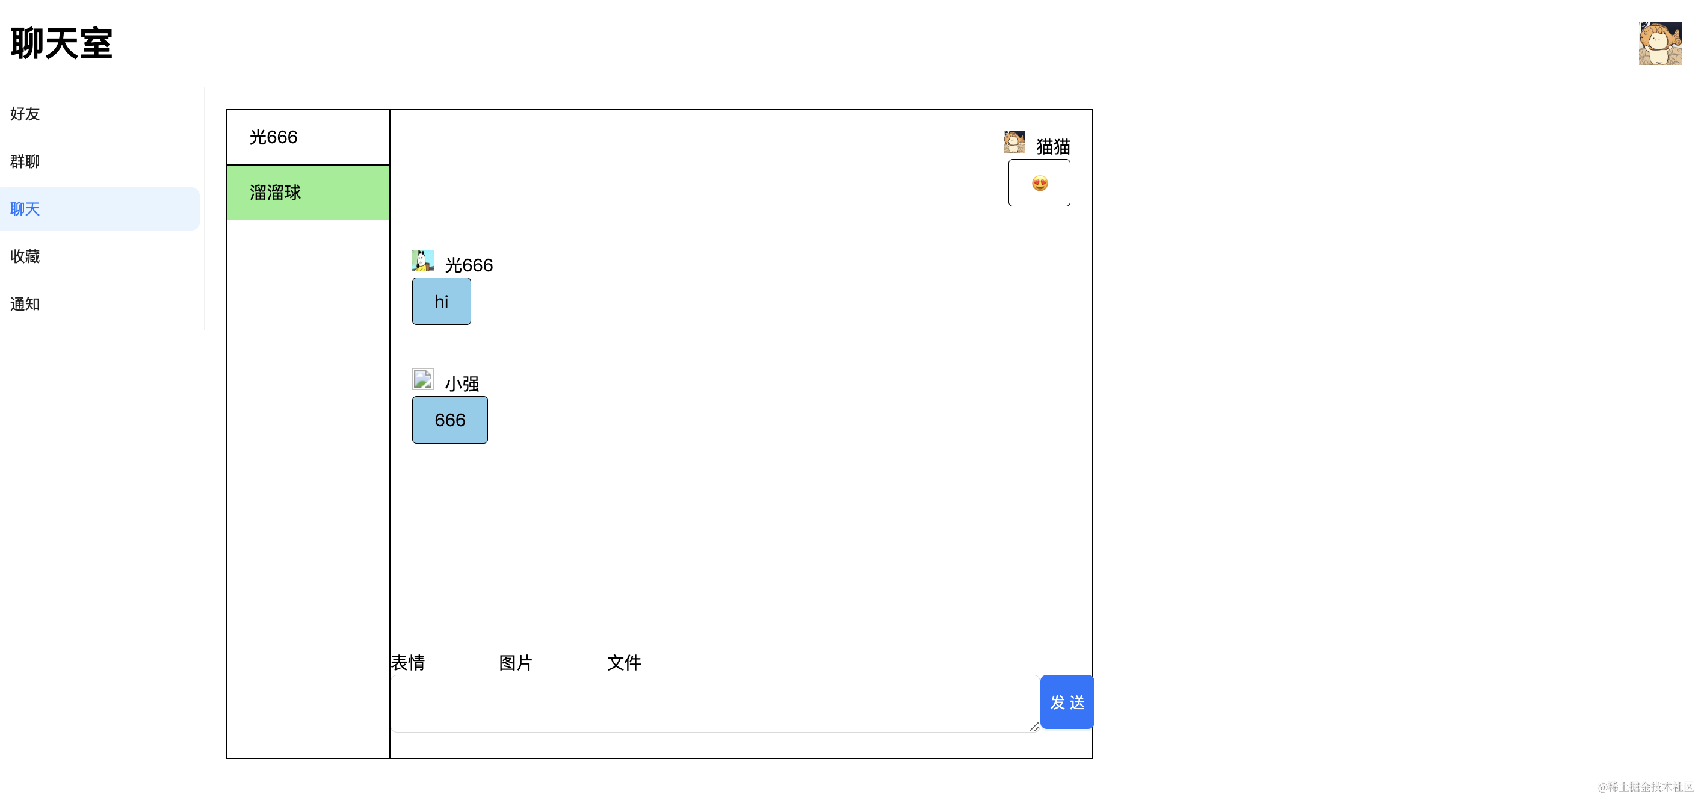
Task: Click 文件 to attach a file
Action: [x=623, y=663]
